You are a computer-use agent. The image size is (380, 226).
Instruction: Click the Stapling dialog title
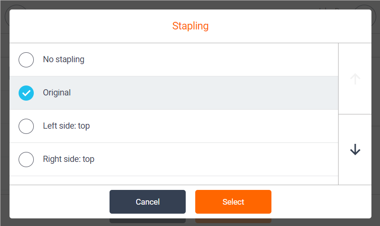point(190,26)
